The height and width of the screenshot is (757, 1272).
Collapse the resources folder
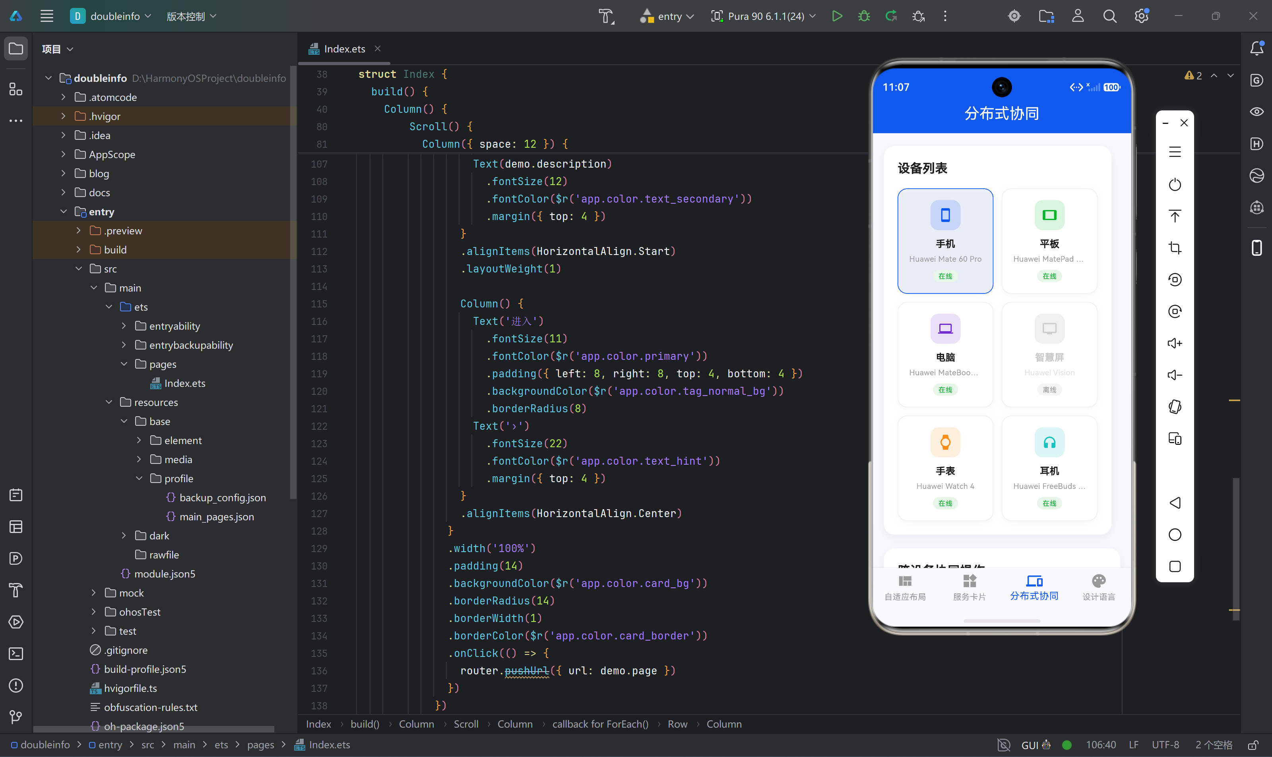pyautogui.click(x=109, y=402)
